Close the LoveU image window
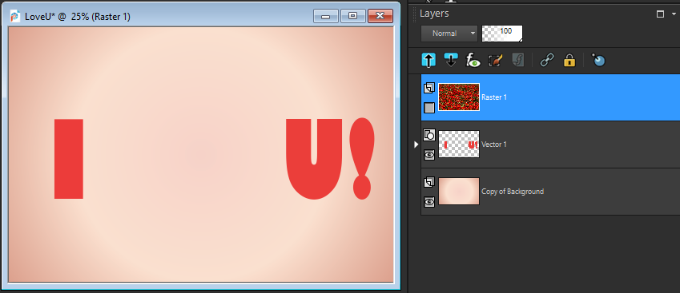The image size is (680, 293). coord(380,16)
